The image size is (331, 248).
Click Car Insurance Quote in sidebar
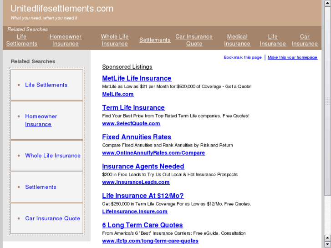click(52, 218)
